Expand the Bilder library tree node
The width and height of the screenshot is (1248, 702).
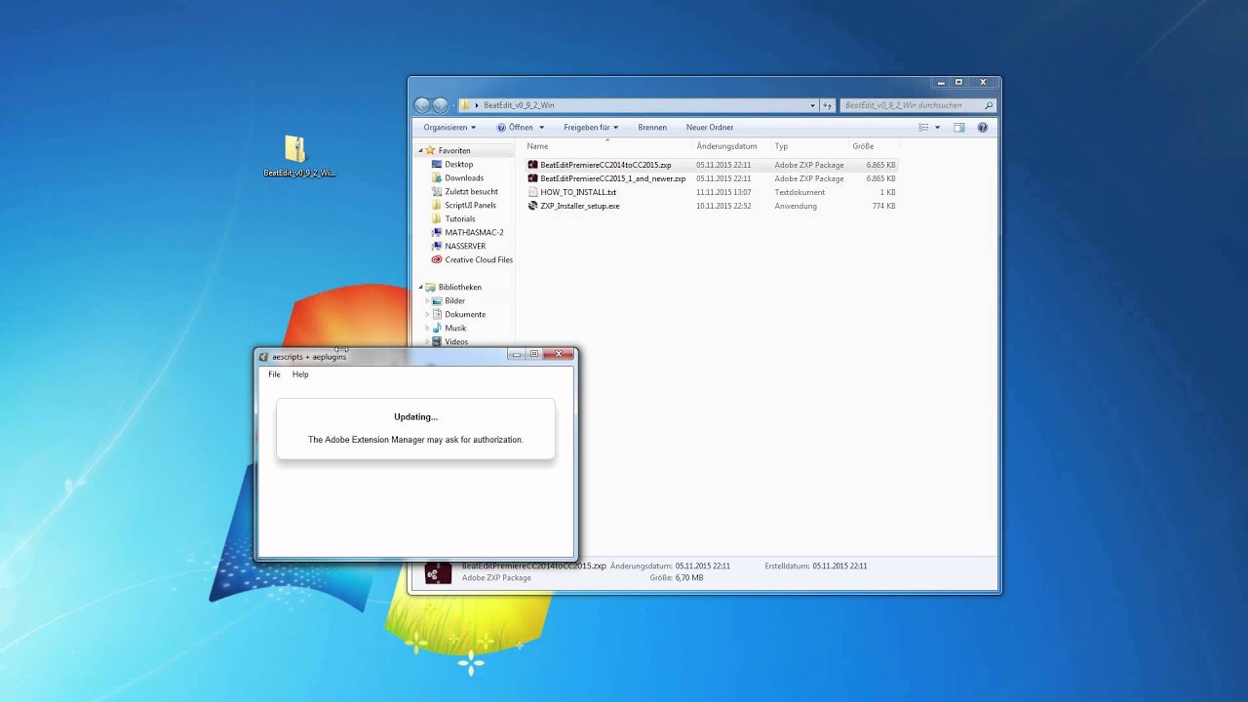pyautogui.click(x=427, y=301)
